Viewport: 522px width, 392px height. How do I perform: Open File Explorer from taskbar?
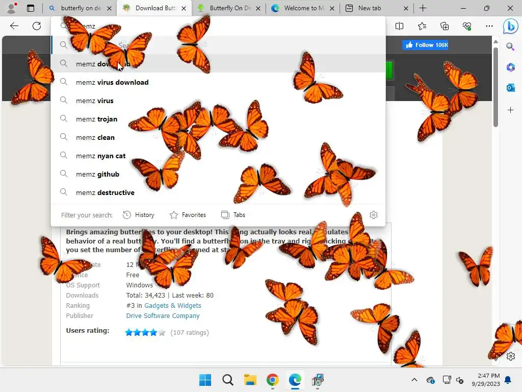pyautogui.click(x=250, y=380)
